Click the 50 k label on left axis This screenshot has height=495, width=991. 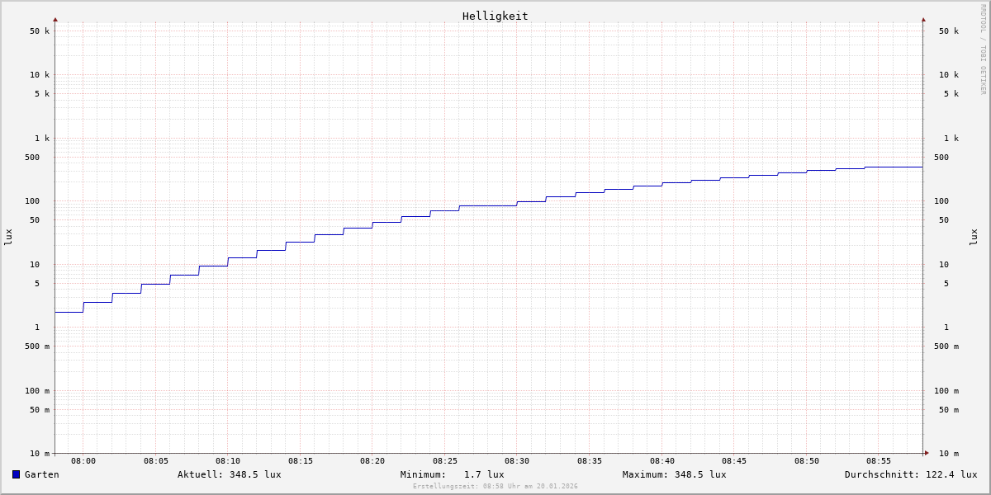coord(40,31)
